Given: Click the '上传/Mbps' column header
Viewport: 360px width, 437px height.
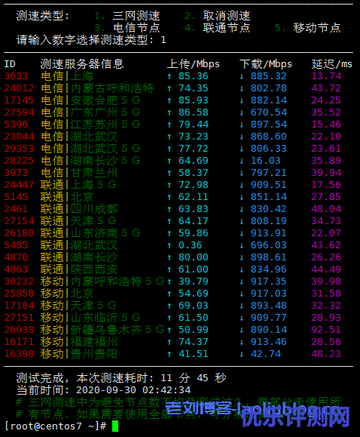Looking at the screenshot, I should [194, 64].
